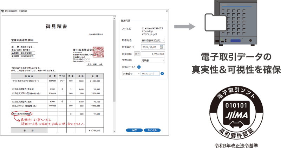The width and height of the screenshot is (281, 148).
Task: Click the ¥1,764,240 total in the estimate table
Action: 94,131
